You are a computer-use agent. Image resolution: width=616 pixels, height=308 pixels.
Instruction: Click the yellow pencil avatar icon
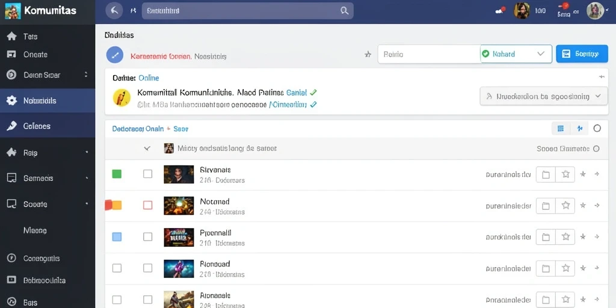(x=122, y=97)
